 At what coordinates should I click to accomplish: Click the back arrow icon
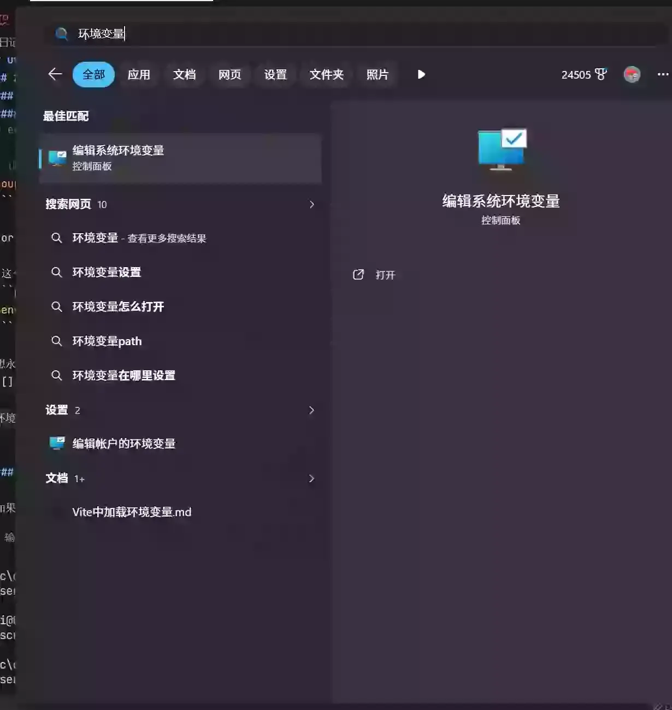(x=55, y=74)
